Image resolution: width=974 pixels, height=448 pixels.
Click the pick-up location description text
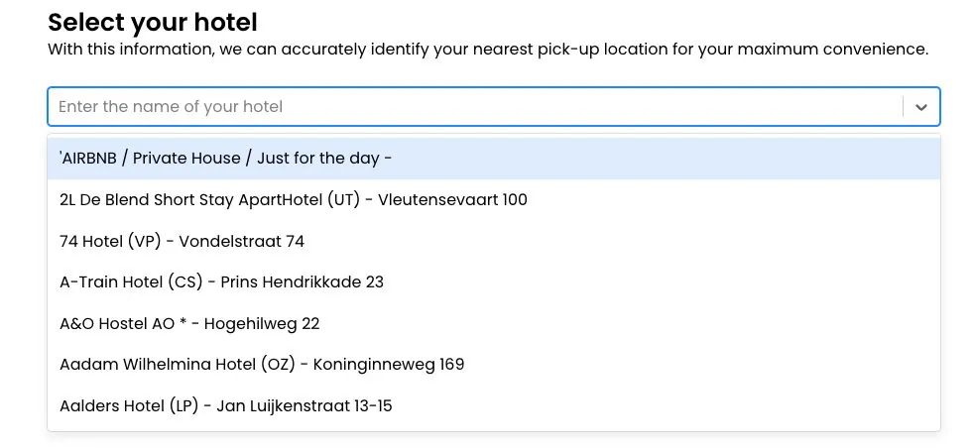(x=488, y=49)
